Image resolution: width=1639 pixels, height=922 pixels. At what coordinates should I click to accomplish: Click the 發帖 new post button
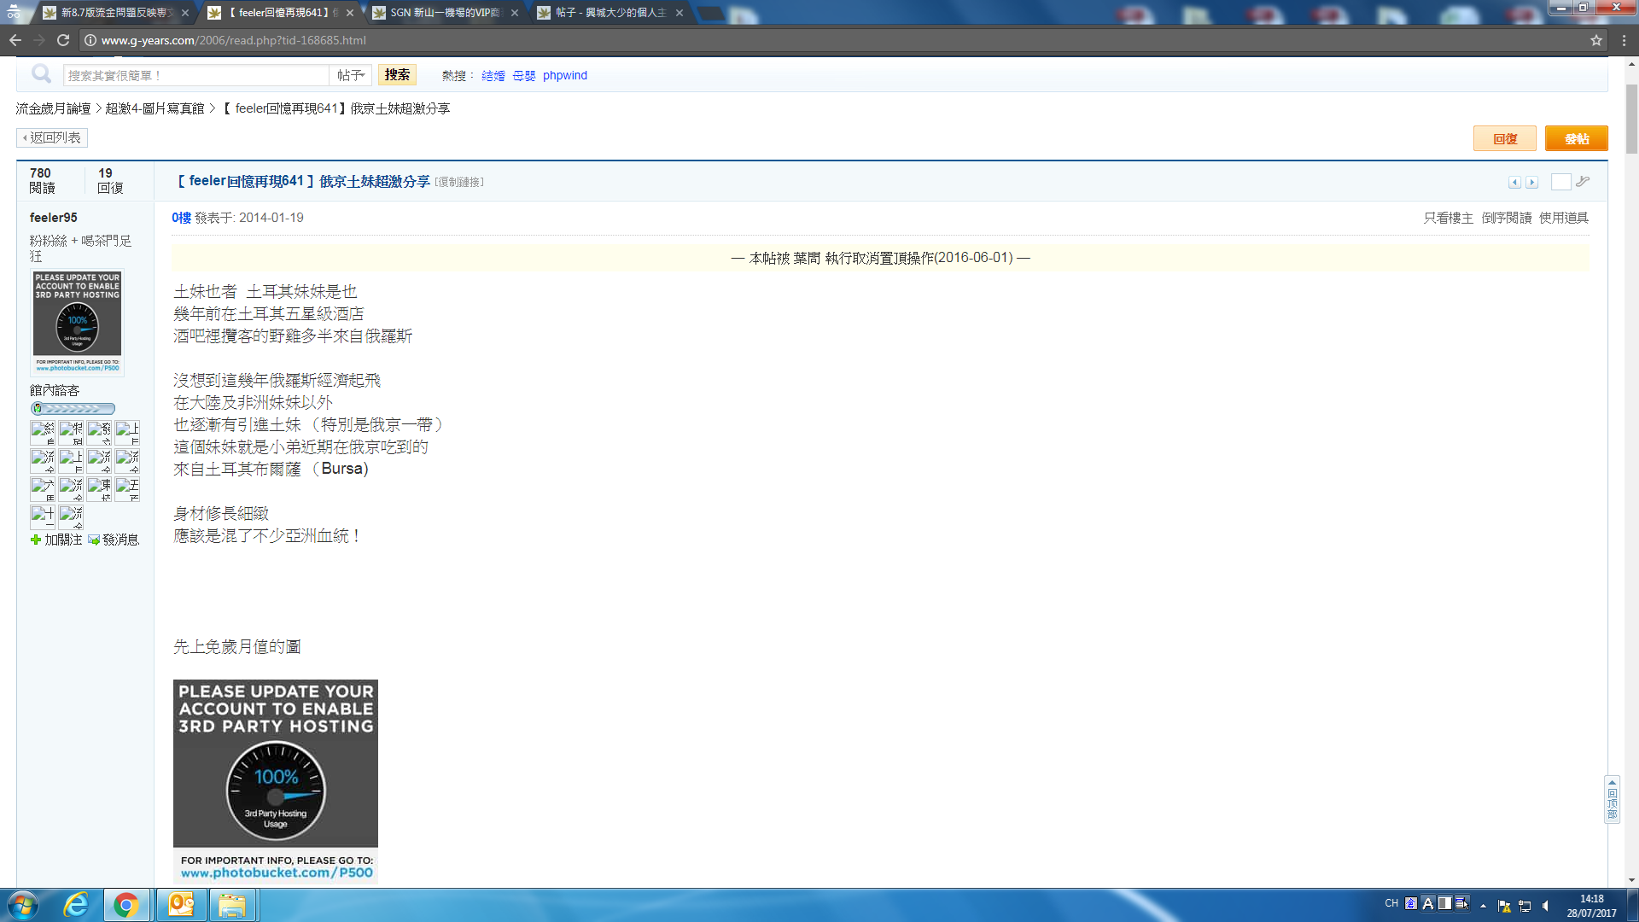(1577, 138)
